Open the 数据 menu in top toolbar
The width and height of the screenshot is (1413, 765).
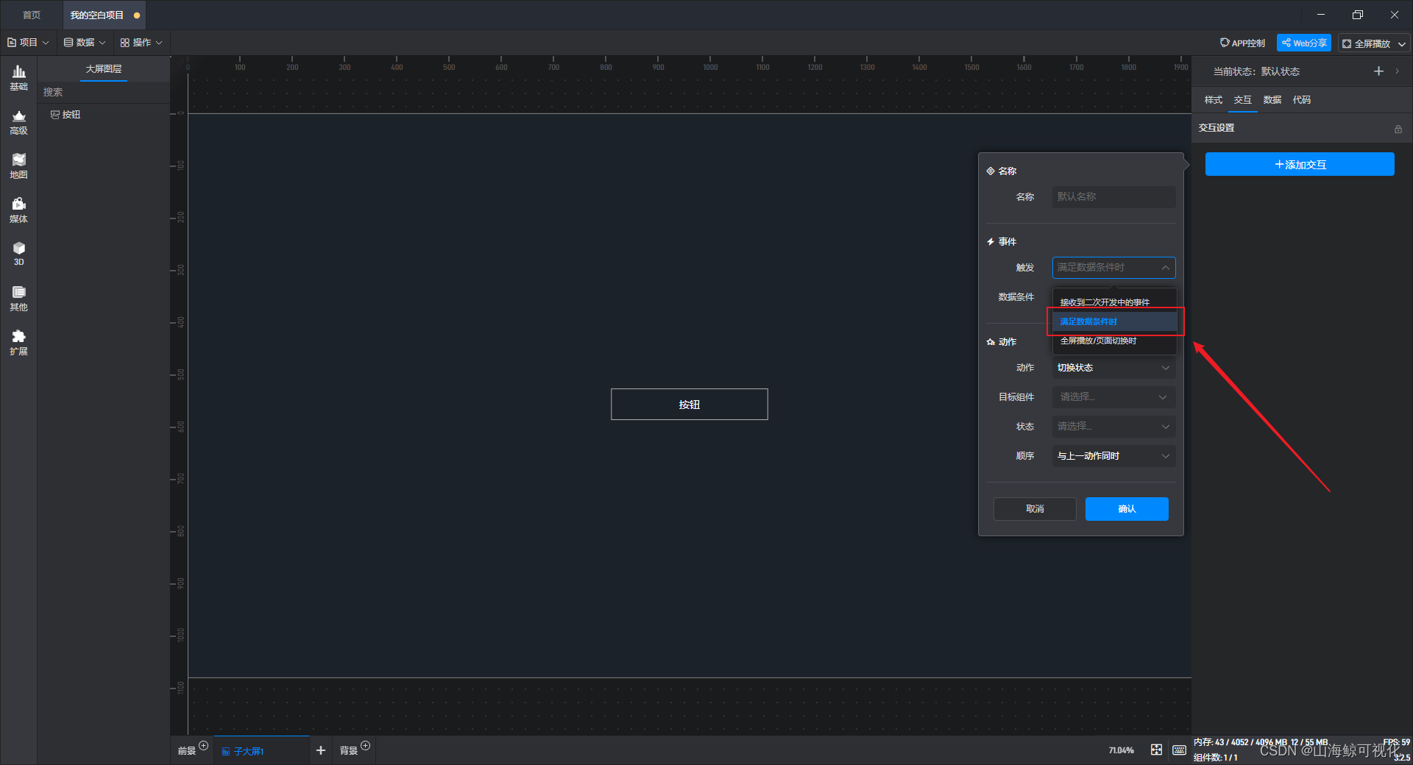[85, 43]
